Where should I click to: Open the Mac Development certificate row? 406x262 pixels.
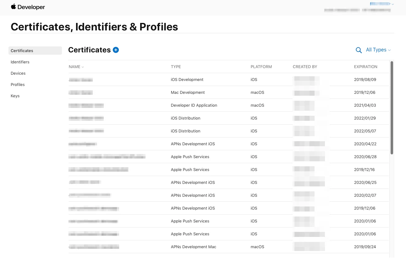point(188,93)
